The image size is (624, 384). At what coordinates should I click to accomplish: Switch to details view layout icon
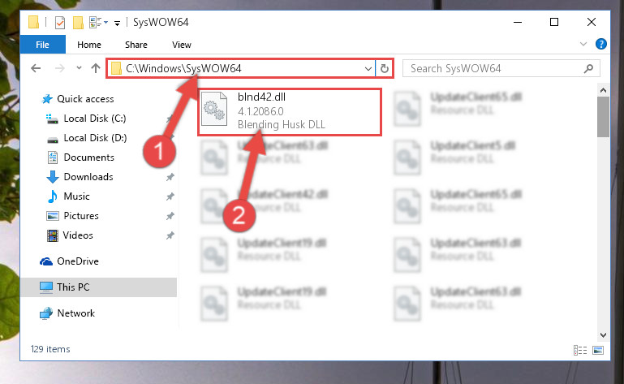click(x=580, y=350)
